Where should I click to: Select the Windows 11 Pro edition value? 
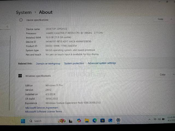pos(54,85)
